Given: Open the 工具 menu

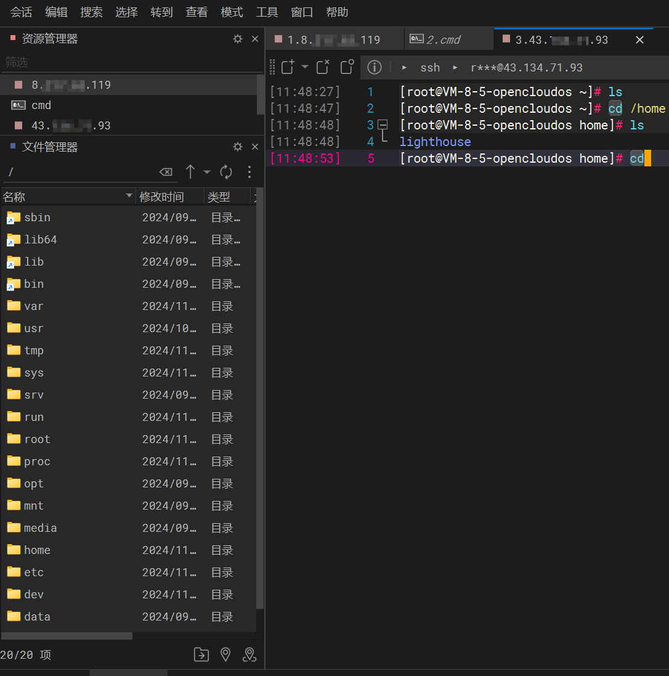Looking at the screenshot, I should pos(267,12).
